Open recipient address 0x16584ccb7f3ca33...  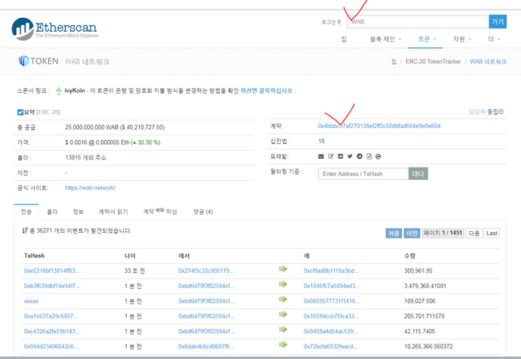coord(331,316)
